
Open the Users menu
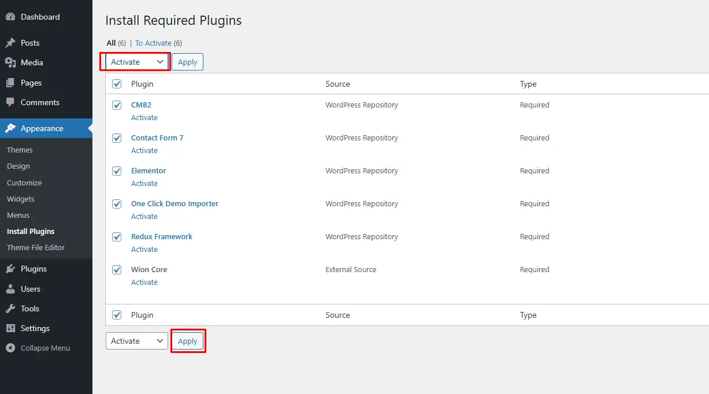tap(46, 289)
